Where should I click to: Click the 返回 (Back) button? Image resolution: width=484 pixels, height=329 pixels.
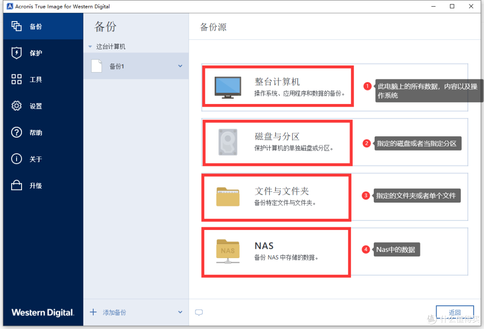(455, 312)
